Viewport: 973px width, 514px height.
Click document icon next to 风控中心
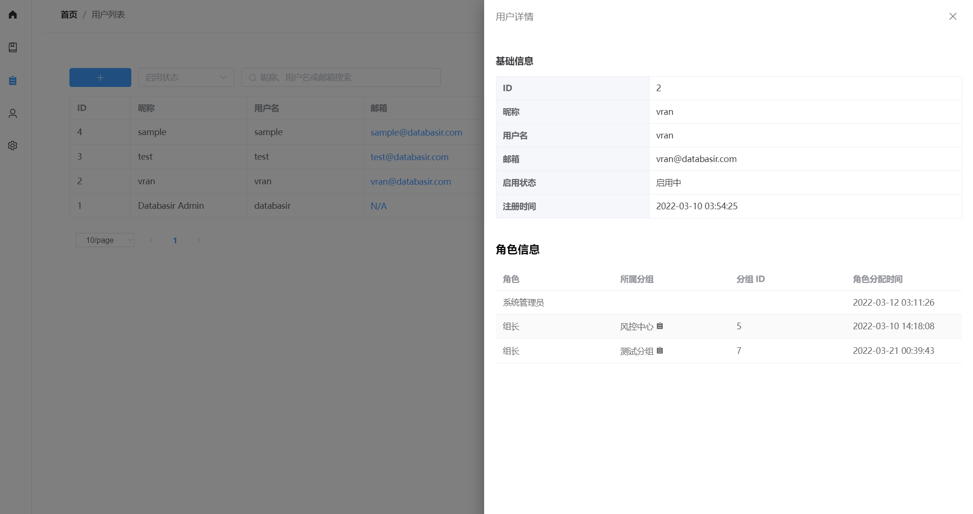click(660, 326)
